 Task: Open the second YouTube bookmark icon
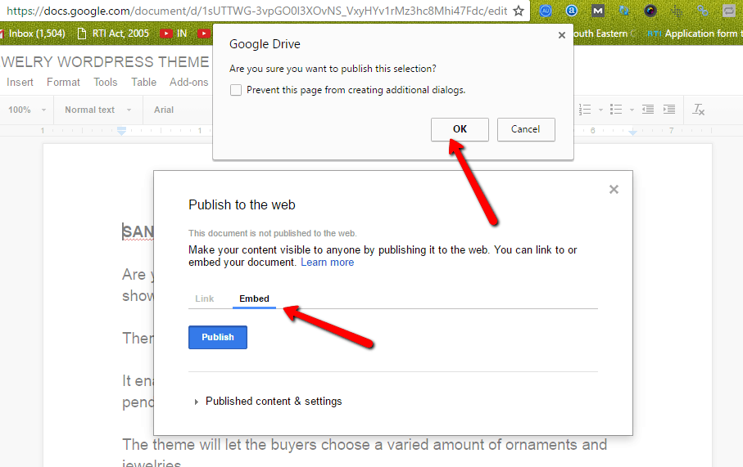204,34
